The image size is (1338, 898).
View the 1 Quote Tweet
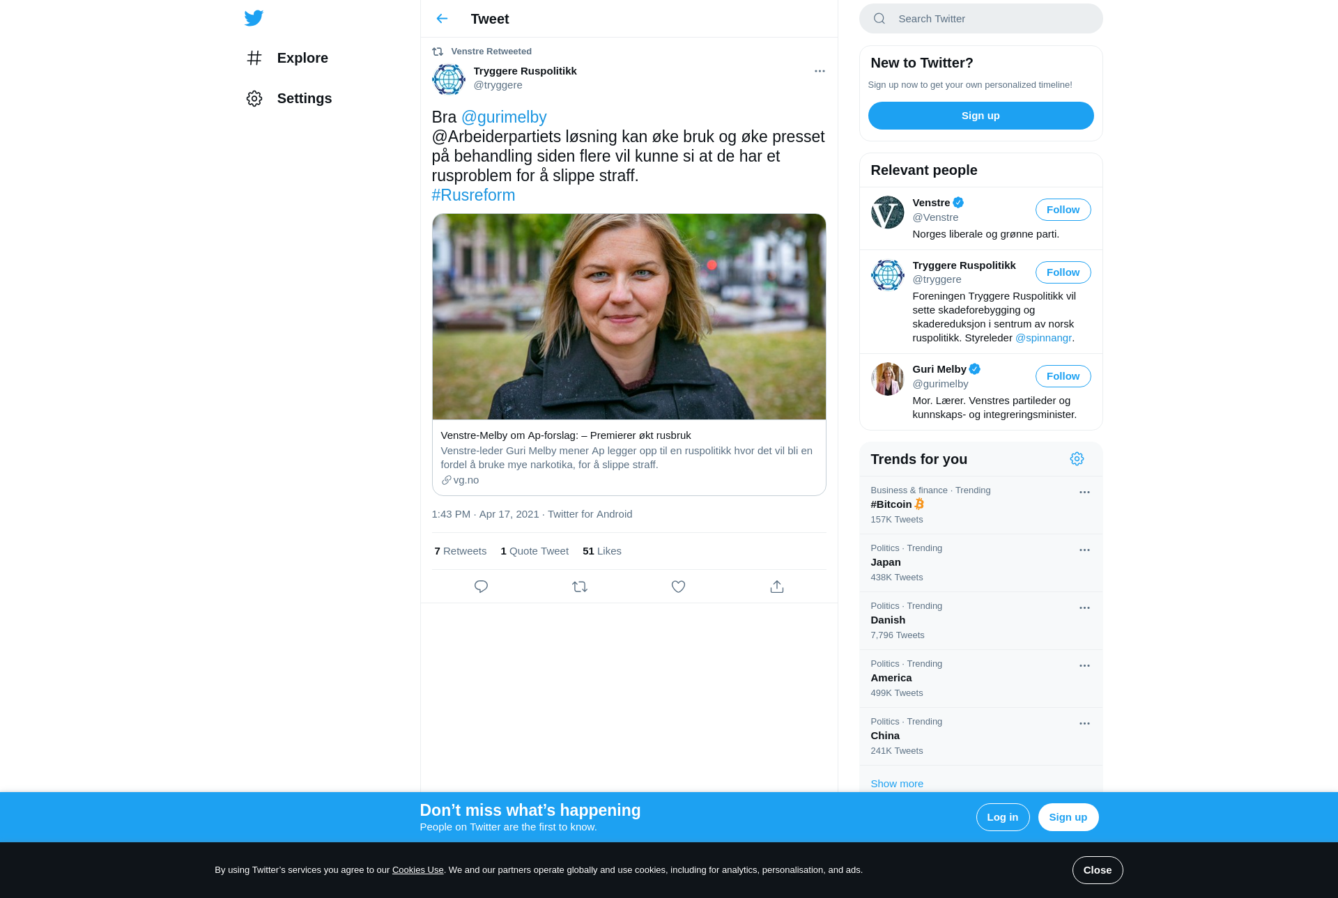(535, 551)
